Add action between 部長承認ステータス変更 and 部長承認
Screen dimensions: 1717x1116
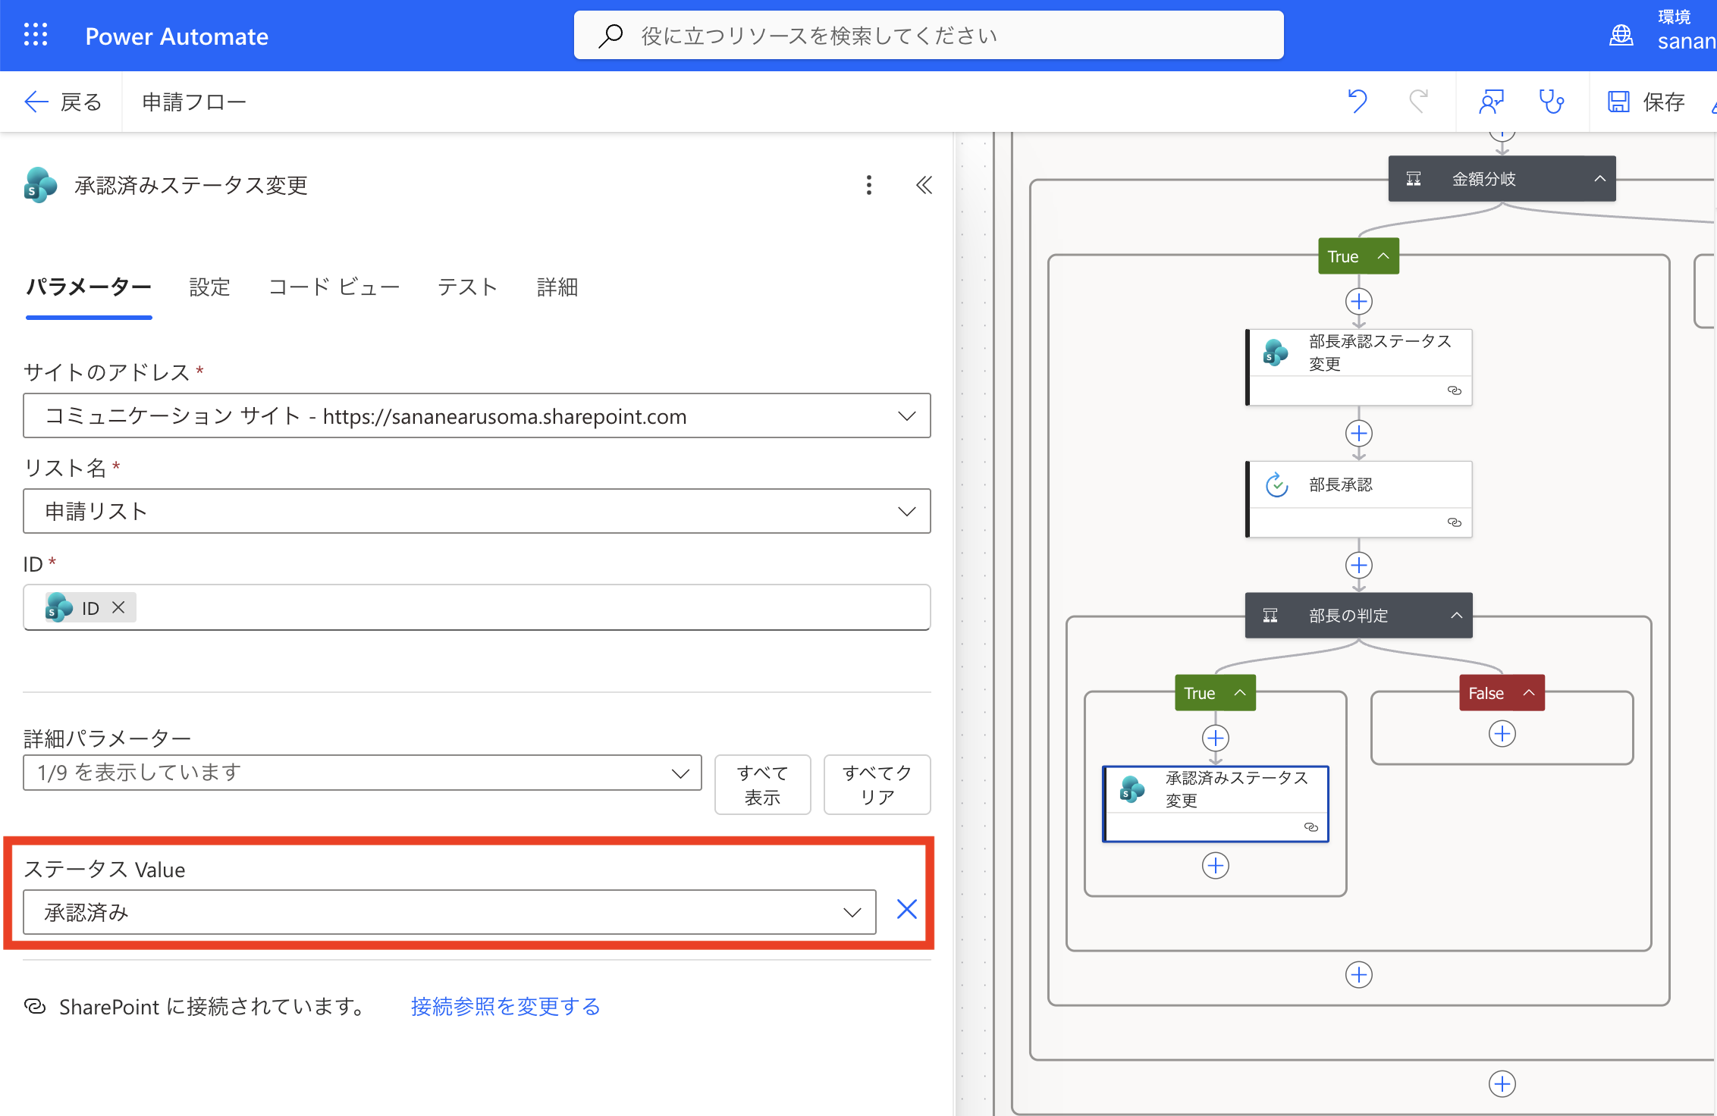pos(1359,434)
